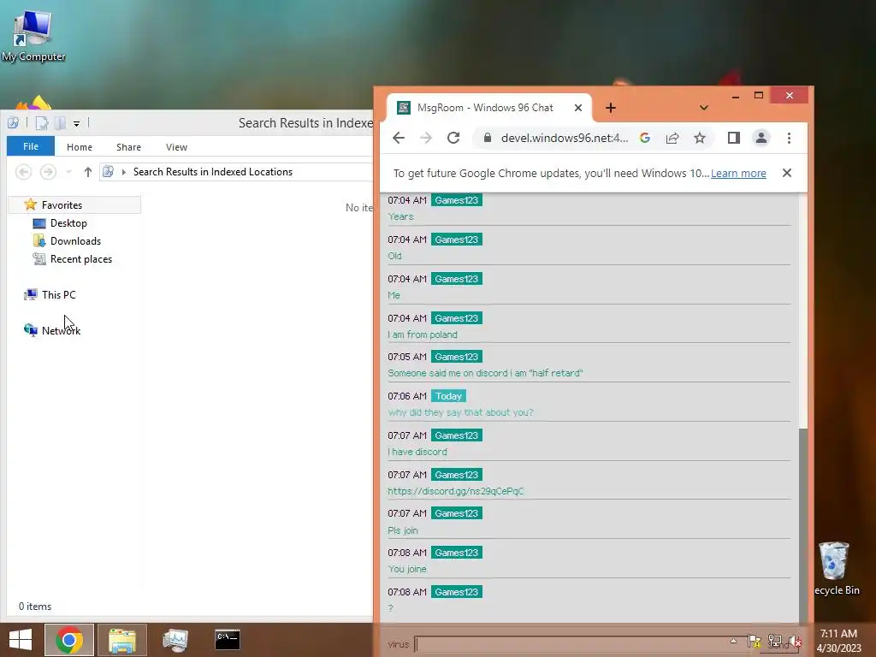Click the taskbar clock showing 7:11 AM
876x657 pixels.
pyautogui.click(x=838, y=641)
